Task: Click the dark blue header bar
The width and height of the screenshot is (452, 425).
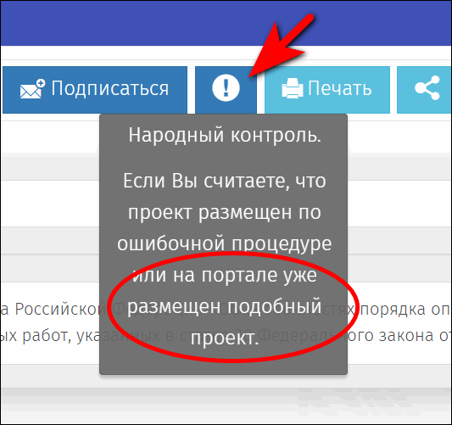Action: (226, 23)
